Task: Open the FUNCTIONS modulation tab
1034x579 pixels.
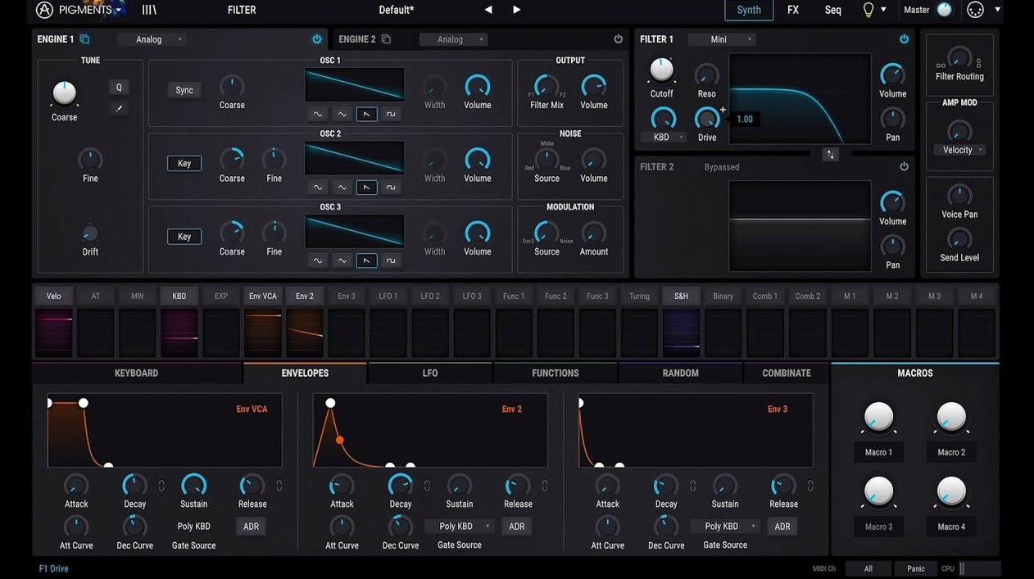Action: [556, 373]
